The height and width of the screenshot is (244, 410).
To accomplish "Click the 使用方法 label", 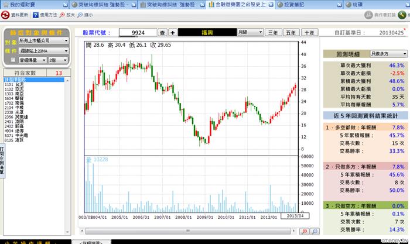I will [49, 15].
